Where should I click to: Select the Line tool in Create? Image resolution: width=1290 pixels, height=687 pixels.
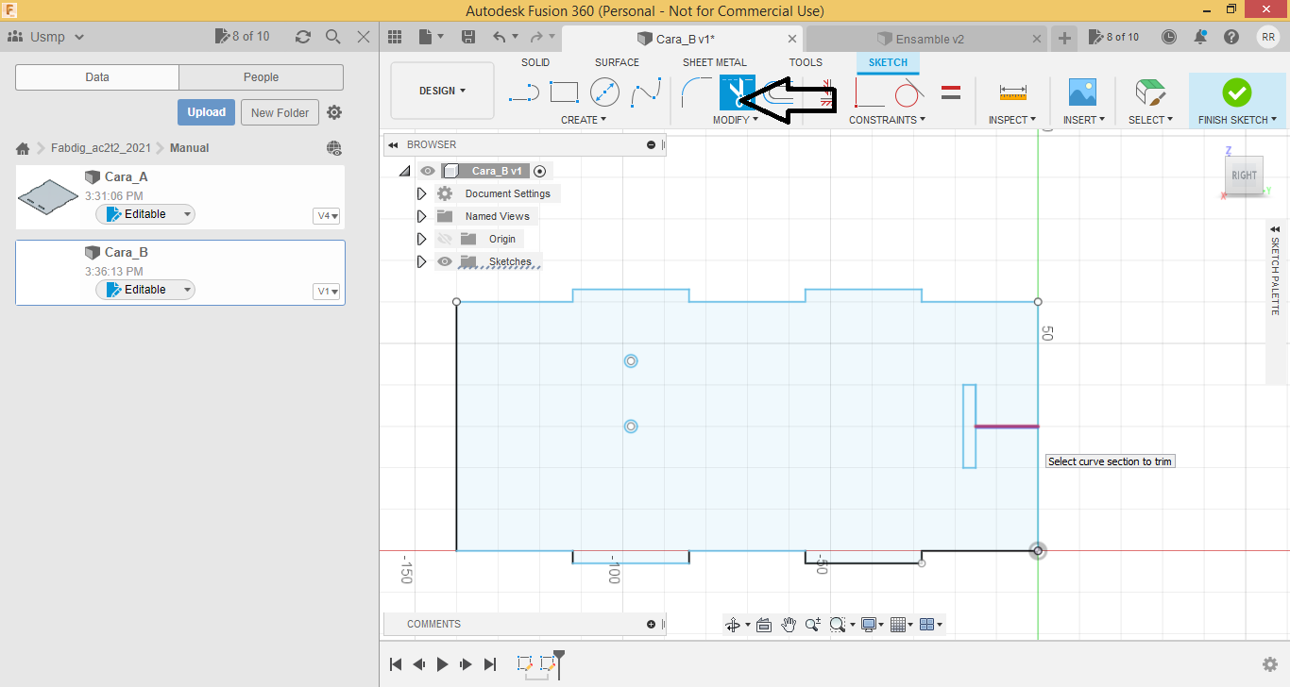point(522,92)
